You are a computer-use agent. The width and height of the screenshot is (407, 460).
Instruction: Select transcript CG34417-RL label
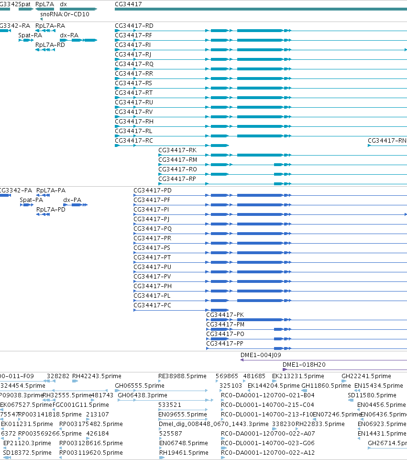pyautogui.click(x=133, y=131)
